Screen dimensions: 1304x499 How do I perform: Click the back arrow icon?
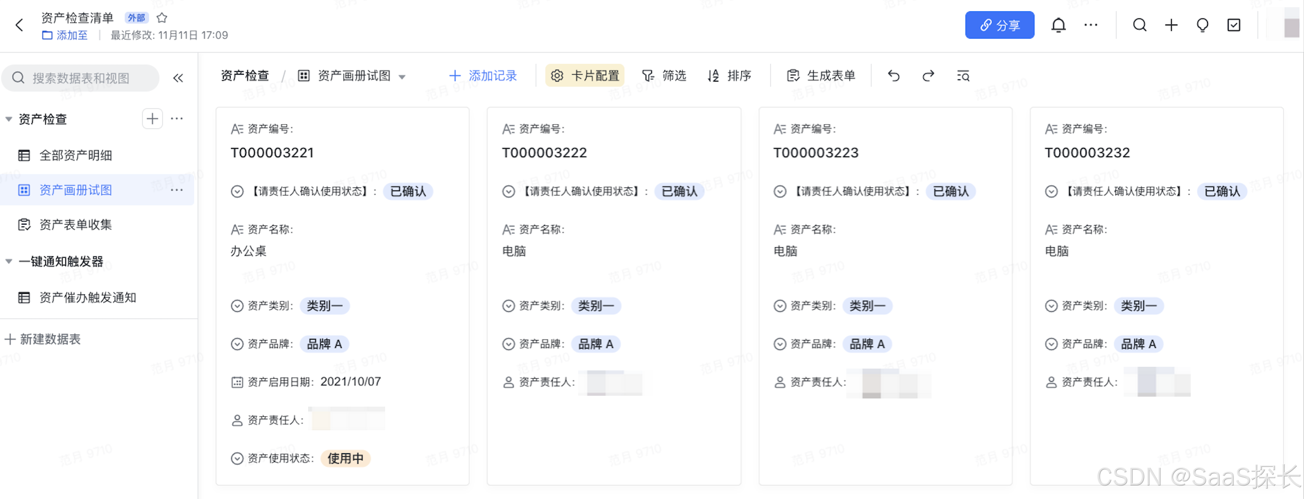pyautogui.click(x=19, y=25)
